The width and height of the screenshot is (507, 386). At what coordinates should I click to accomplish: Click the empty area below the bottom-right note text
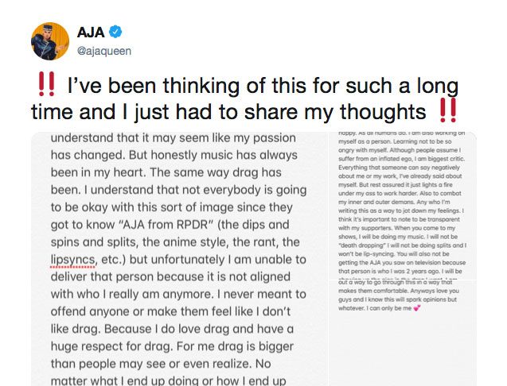[403, 350]
